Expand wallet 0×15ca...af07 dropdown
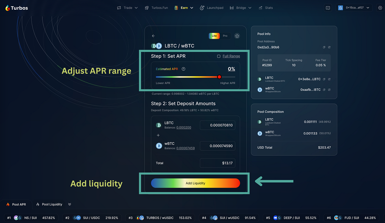 354,8
